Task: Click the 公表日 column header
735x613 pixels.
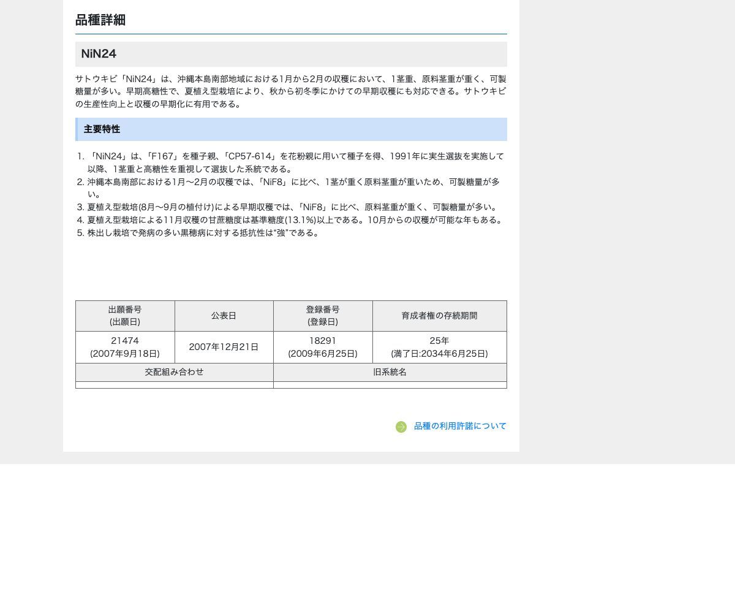Action: [x=224, y=316]
